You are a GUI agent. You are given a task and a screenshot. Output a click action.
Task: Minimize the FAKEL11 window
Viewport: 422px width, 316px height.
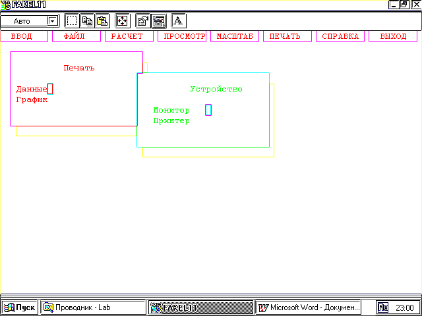tap(394, 5)
